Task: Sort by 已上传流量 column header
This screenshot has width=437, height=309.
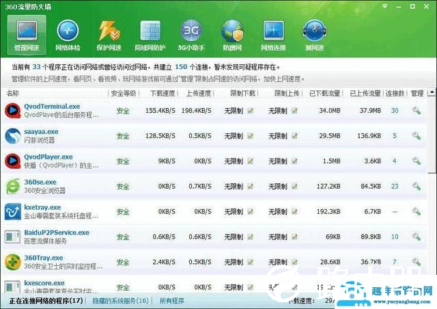Action: pos(365,93)
